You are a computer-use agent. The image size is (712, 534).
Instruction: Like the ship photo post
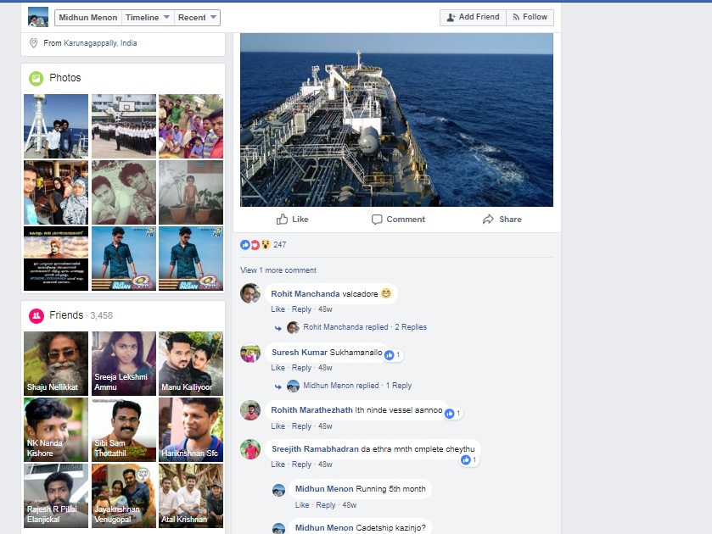(x=292, y=220)
